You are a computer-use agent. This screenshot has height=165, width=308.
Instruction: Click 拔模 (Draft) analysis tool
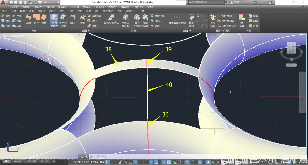(253, 26)
